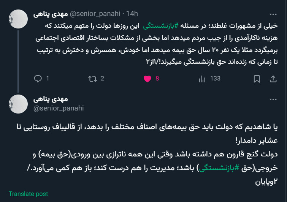
Task: Open more options on second tweet
Action: pyautogui.click(x=273, y=99)
